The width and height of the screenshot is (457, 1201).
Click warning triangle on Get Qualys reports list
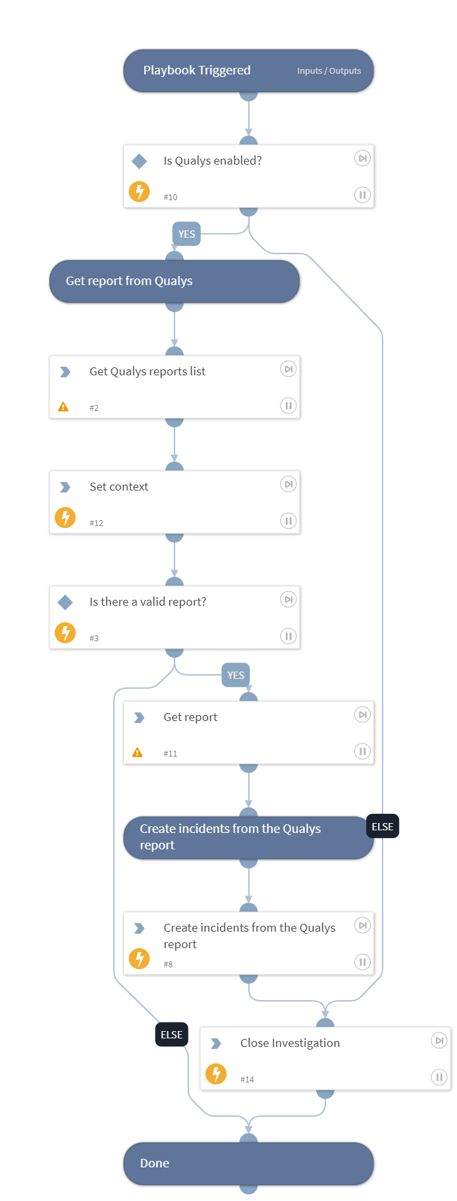coord(63,407)
